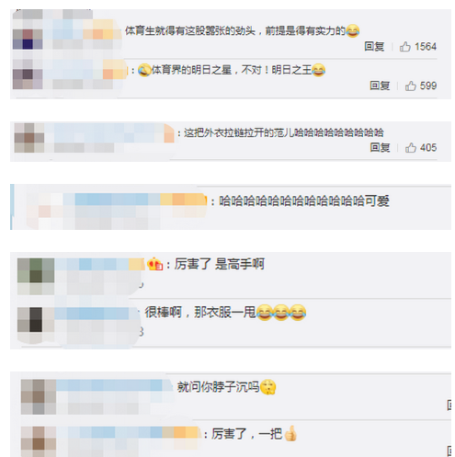Like the comment with 1564 likes
This screenshot has height=457, width=455.
click(404, 47)
